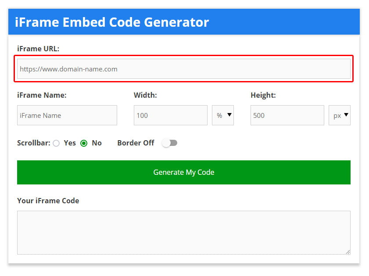
Task: Focus the iFrame Name text box
Action: coord(67,115)
